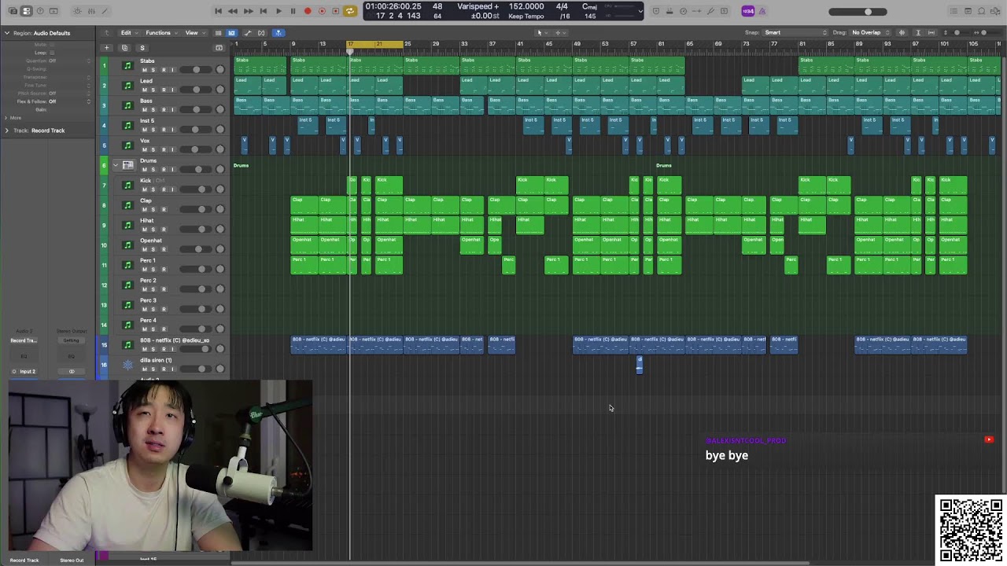Viewport: 1007px width, 566px height.
Task: Open the Browsers media icon
Action: pos(997,11)
